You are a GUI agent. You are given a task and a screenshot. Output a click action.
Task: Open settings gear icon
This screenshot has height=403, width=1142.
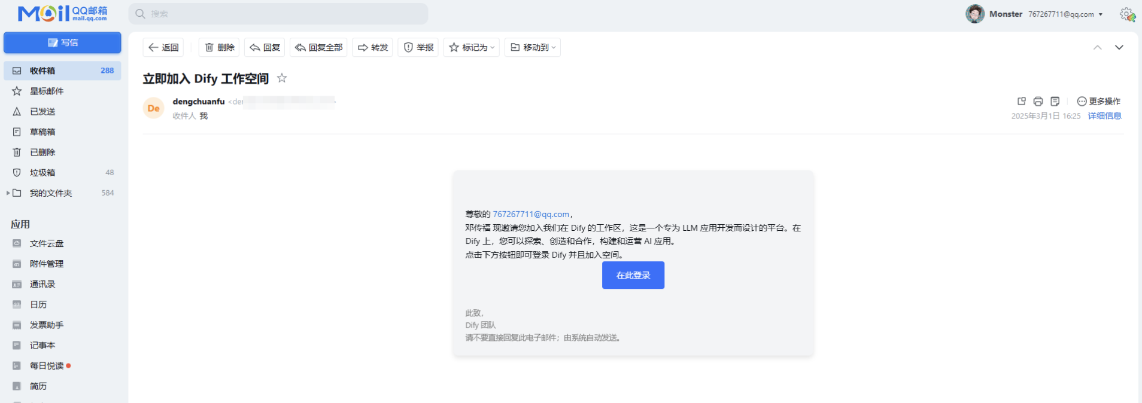[x=1127, y=14]
